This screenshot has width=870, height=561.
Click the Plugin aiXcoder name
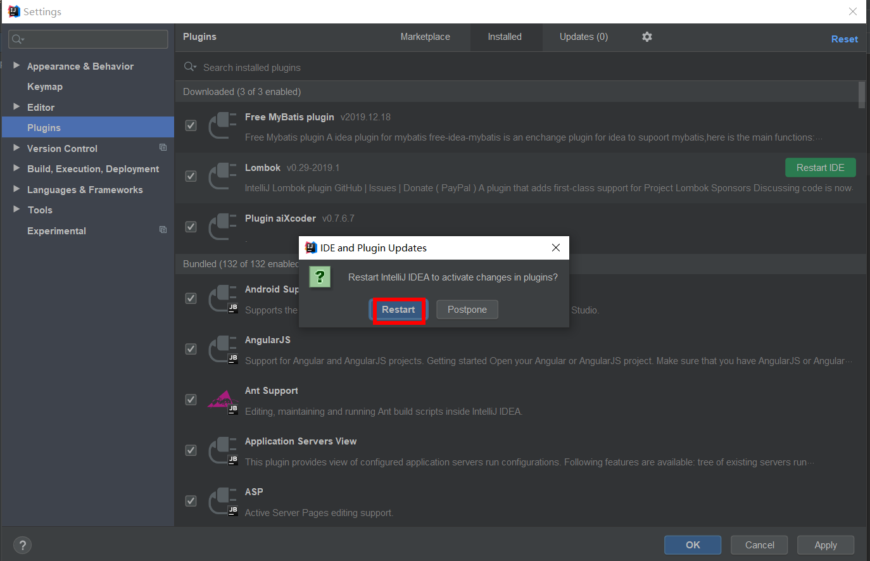[281, 218]
